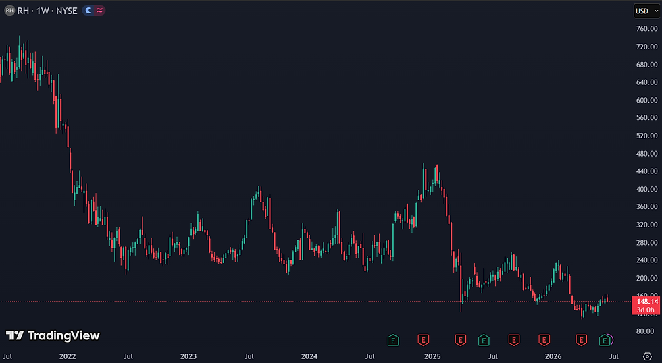This screenshot has height=363, width=662.
Task: Click the latest green earnings marker with purple arc
Action: (x=605, y=340)
